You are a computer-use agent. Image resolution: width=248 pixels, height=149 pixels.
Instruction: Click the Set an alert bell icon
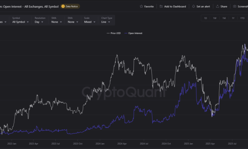tap(194, 6)
